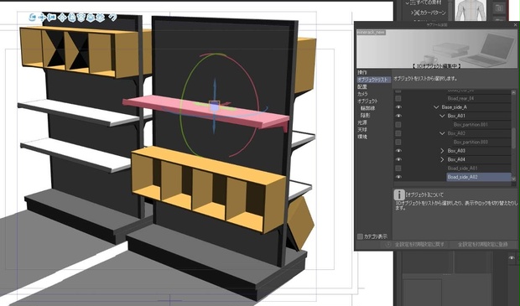Hide the Box_A03 object via eye icon
Image resolution: width=520 pixels, height=306 pixels.
click(x=398, y=151)
